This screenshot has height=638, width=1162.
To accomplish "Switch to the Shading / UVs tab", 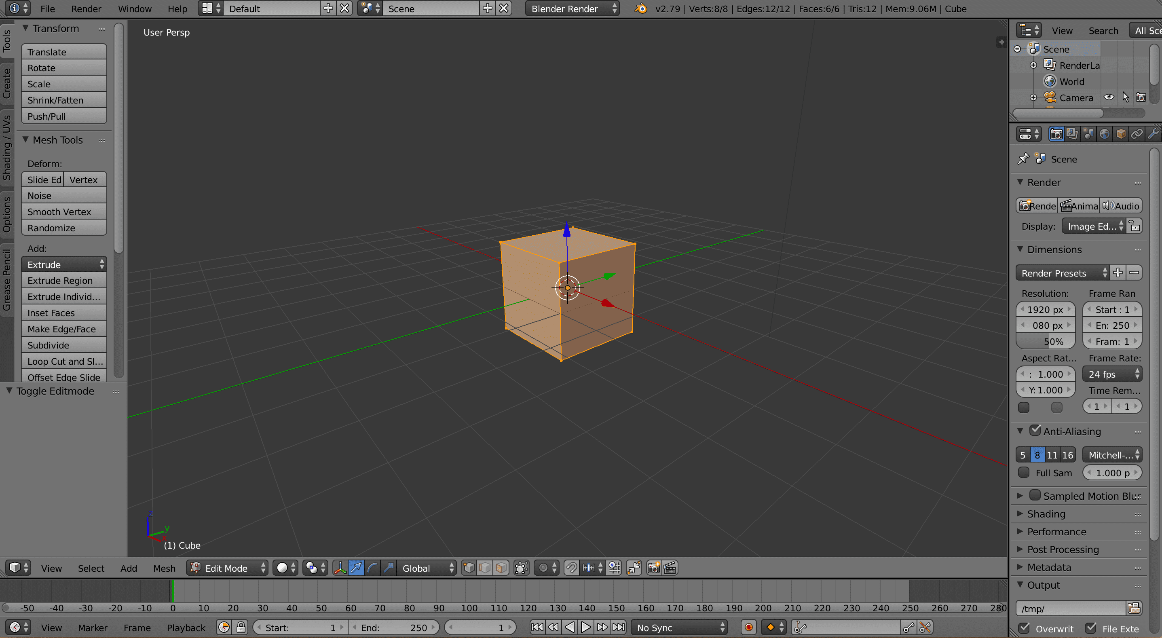I will pyautogui.click(x=7, y=148).
